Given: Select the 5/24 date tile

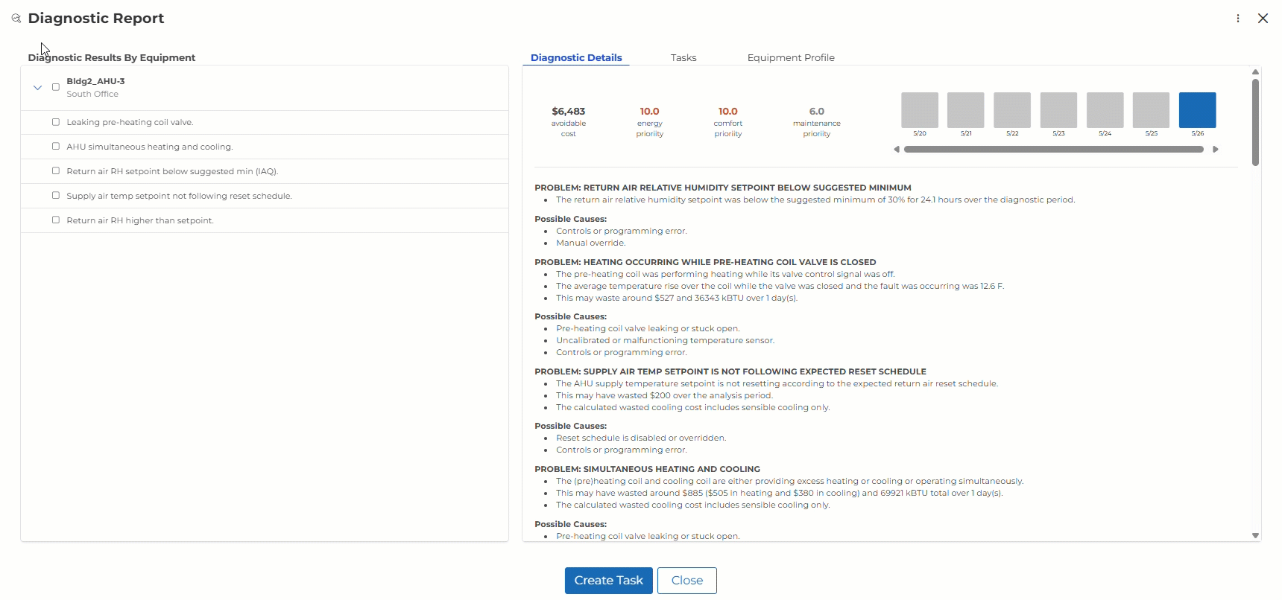Looking at the screenshot, I should (x=1105, y=110).
